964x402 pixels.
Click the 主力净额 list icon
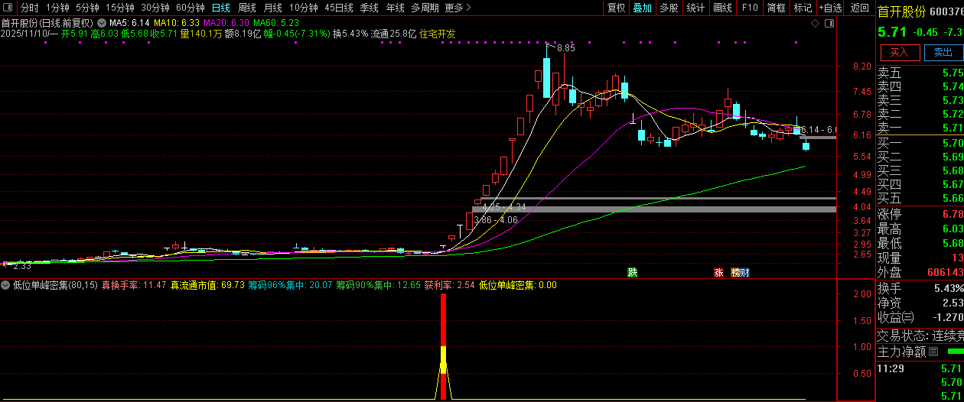point(933,352)
